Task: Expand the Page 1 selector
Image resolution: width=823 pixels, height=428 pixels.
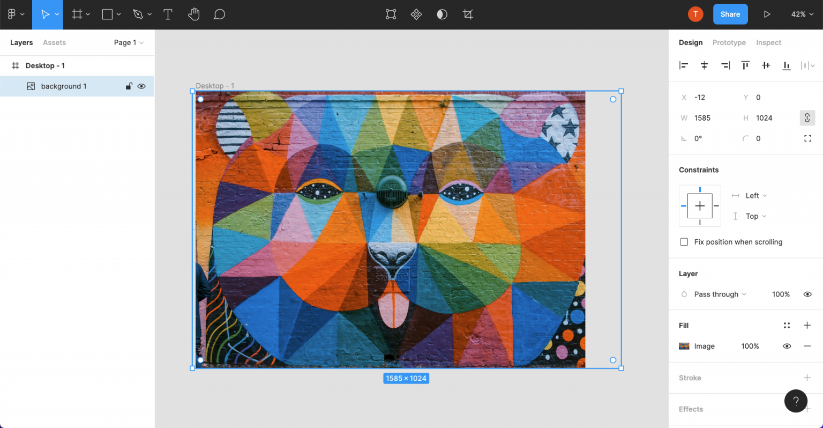Action: click(x=129, y=42)
